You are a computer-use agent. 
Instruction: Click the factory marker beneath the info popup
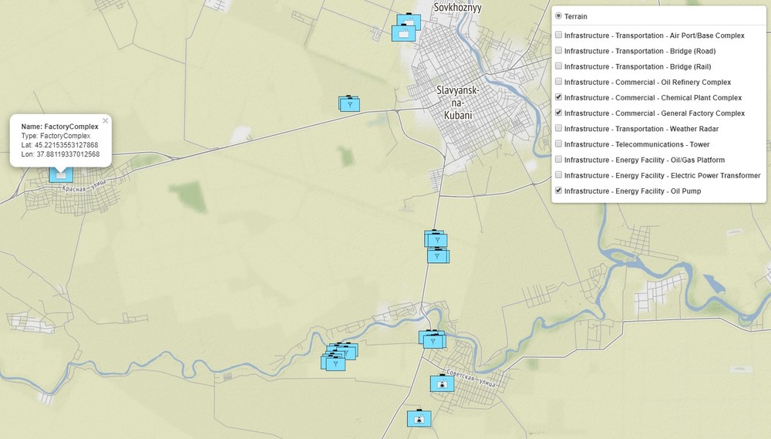click(x=61, y=174)
